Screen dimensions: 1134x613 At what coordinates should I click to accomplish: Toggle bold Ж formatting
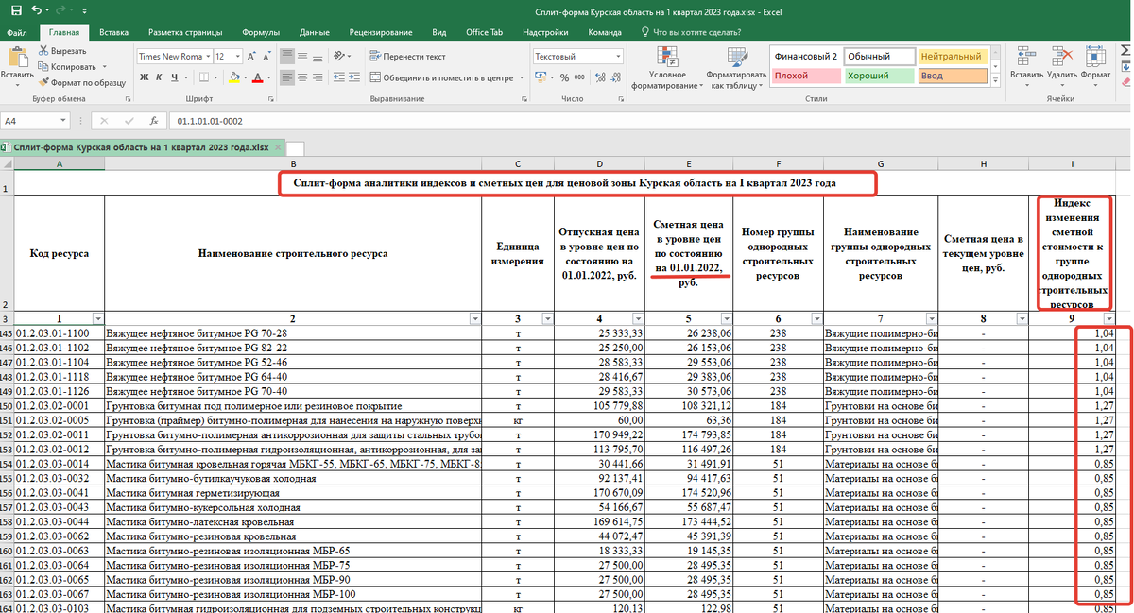(144, 78)
